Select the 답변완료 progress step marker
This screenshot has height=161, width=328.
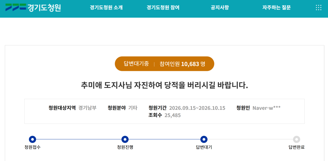coord(297,140)
